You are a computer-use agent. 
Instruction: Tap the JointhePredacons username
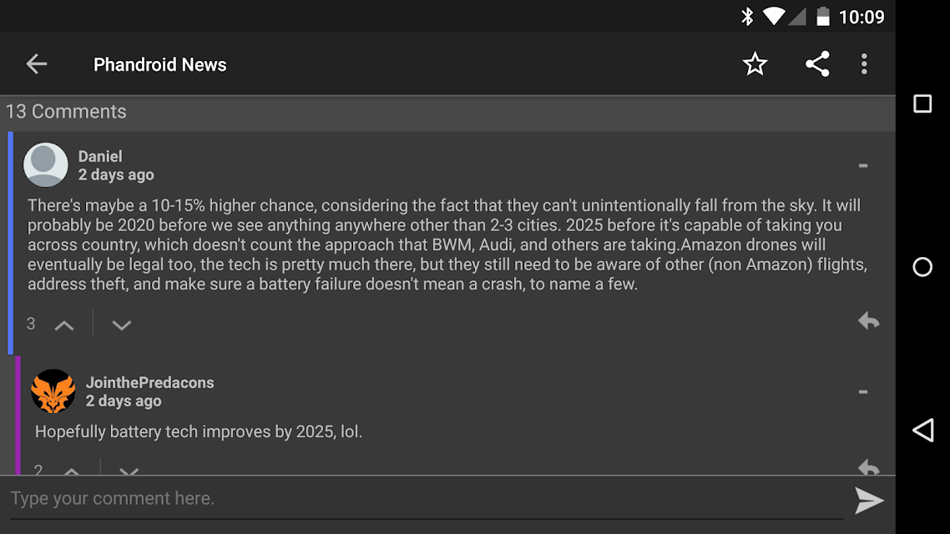[x=149, y=383]
